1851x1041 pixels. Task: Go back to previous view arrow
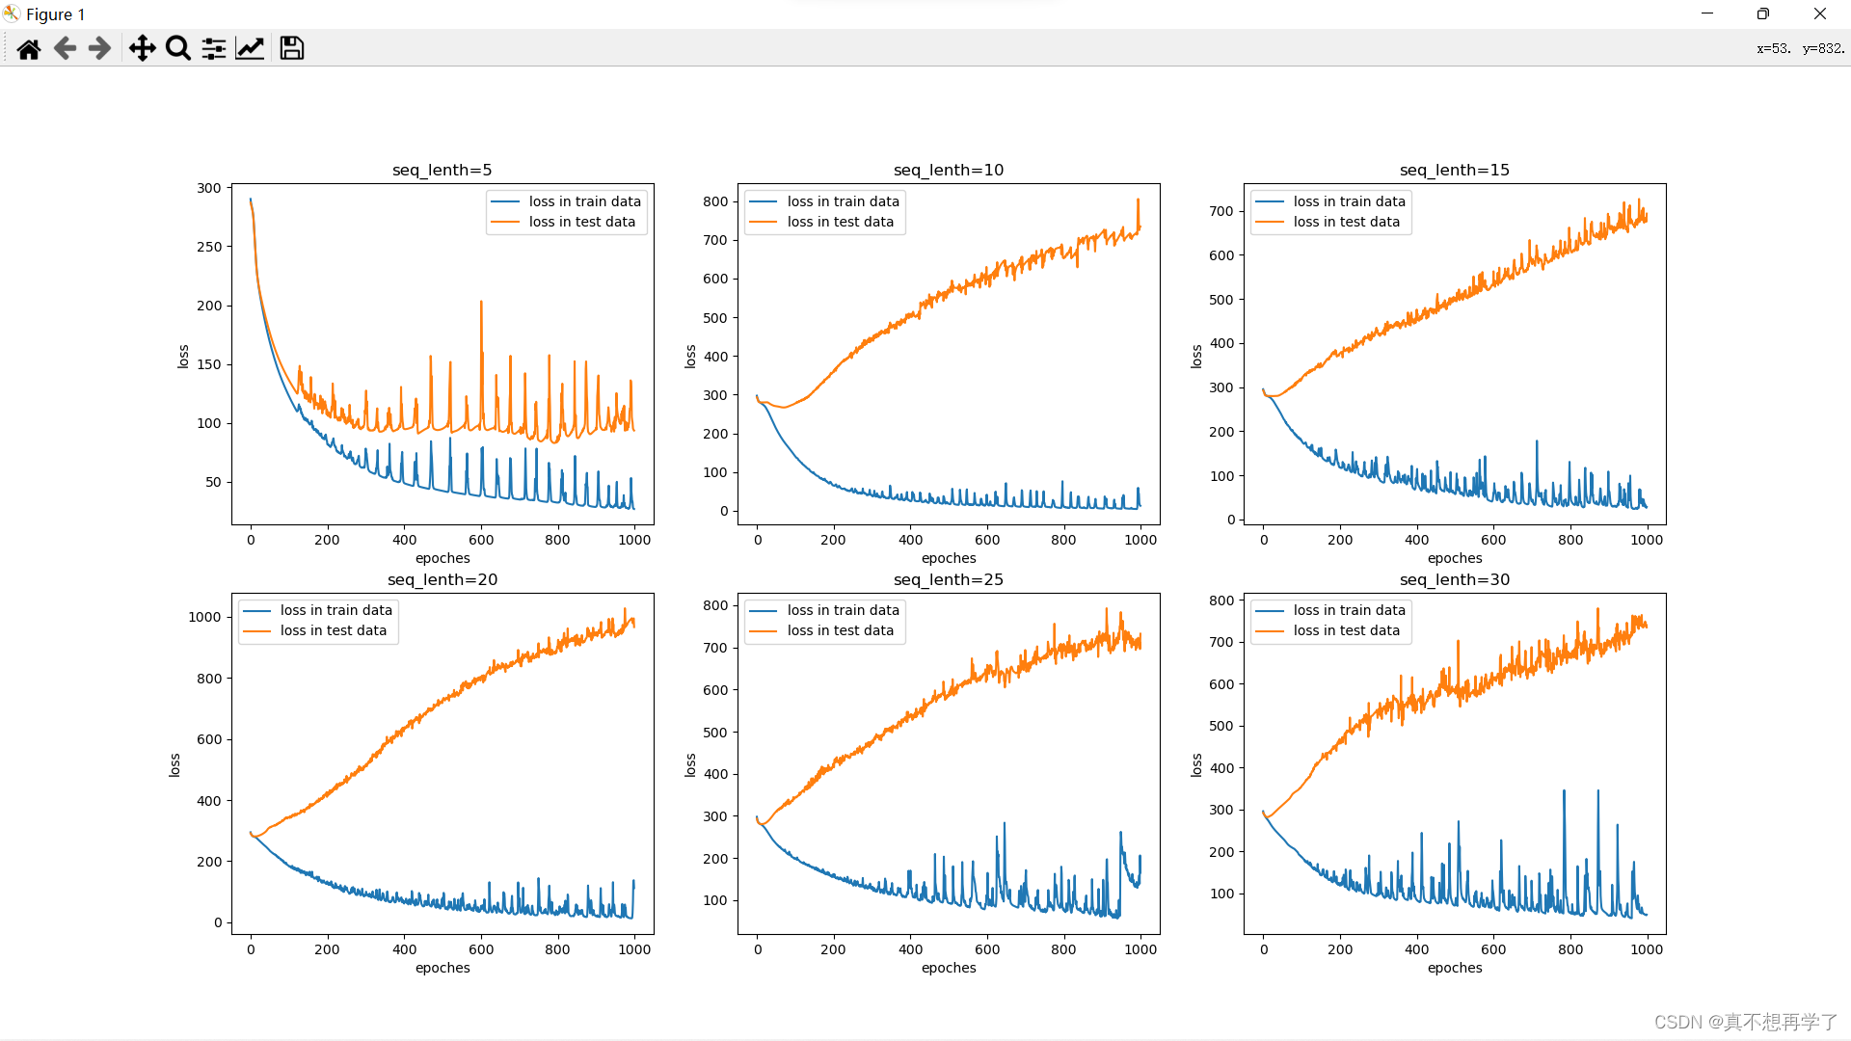point(65,49)
